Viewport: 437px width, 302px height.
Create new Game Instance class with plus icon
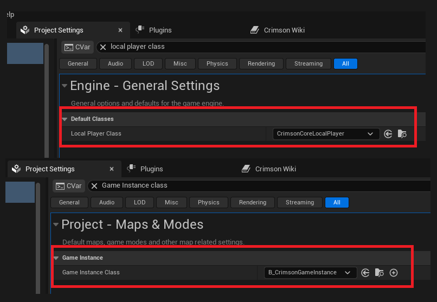pyautogui.click(x=394, y=273)
